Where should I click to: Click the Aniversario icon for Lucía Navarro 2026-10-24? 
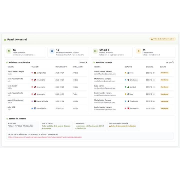(35, 80)
